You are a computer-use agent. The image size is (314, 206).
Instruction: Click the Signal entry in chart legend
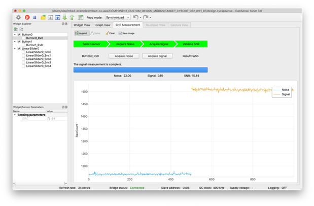[282, 94]
